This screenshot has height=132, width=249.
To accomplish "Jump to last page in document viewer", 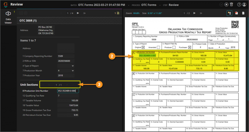I will (201, 13).
